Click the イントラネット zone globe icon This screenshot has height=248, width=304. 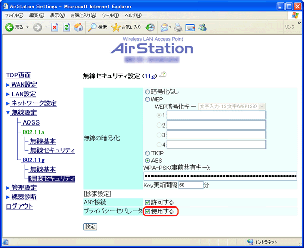click(250, 242)
